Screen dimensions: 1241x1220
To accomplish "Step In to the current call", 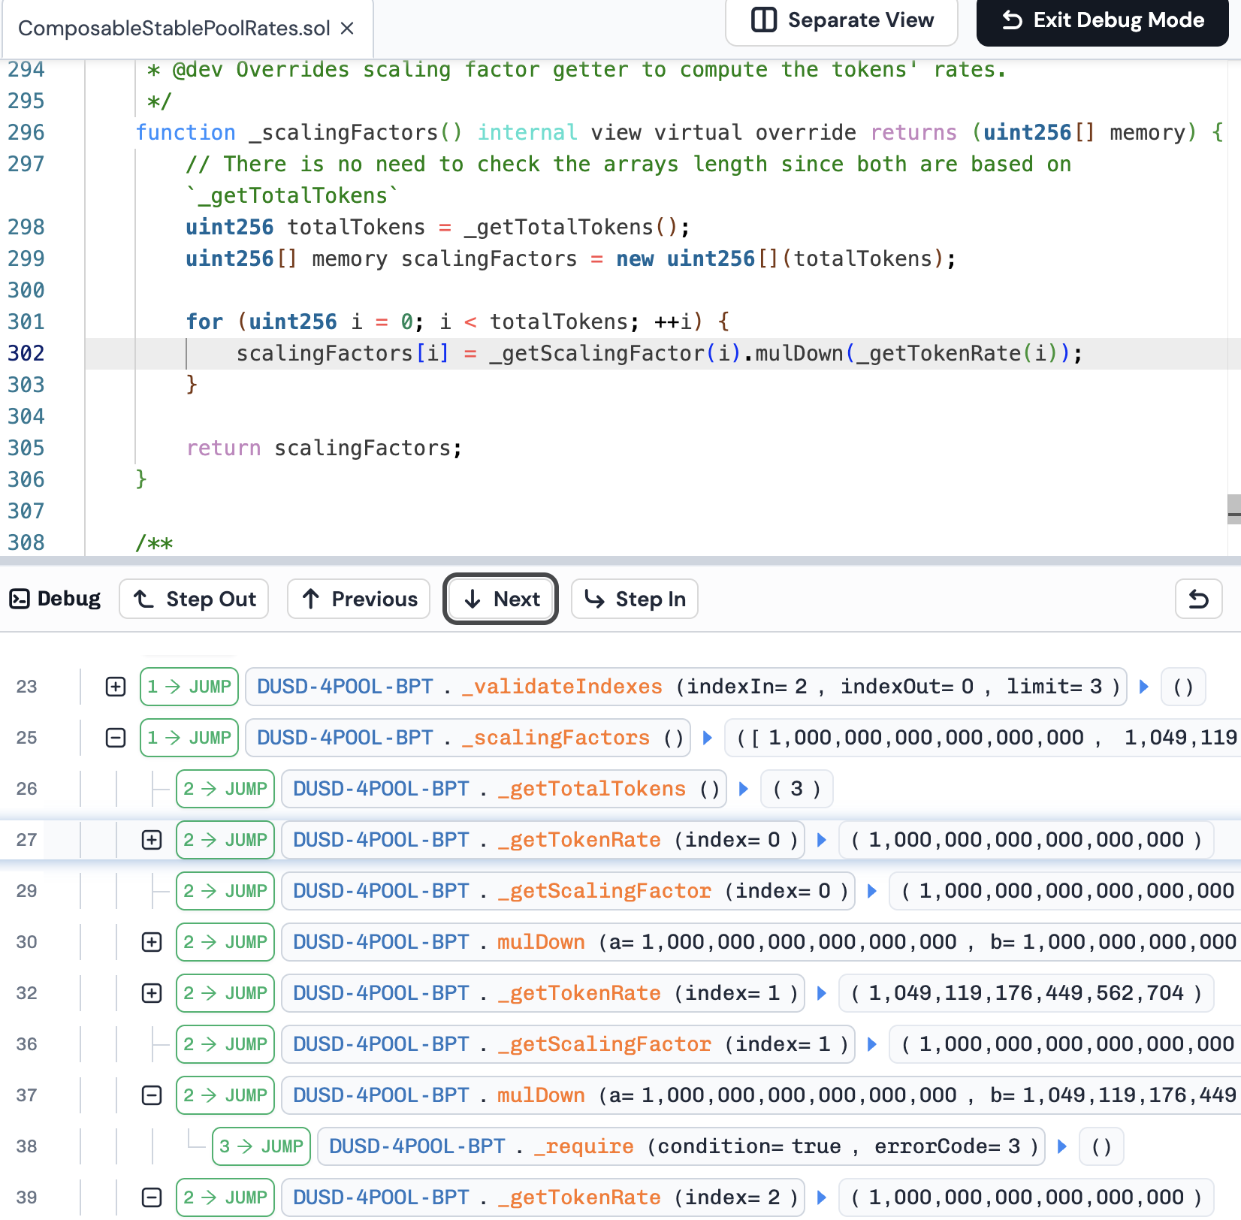I will pos(635,599).
